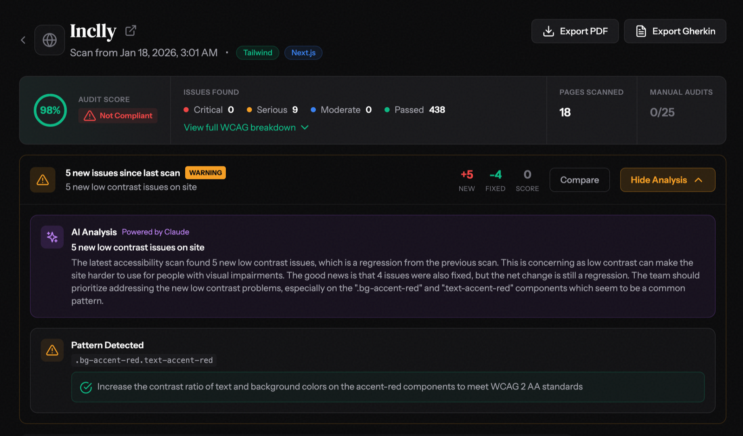Click the amber warning icon for new issues alert

42,180
